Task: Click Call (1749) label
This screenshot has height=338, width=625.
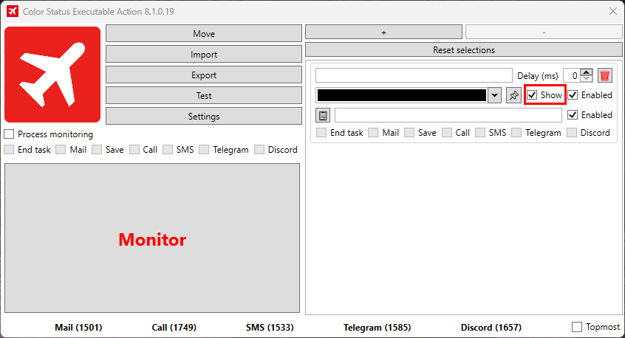Action: (174, 327)
